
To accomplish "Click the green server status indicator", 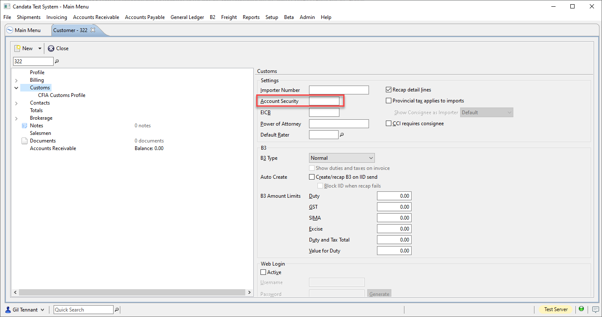I will [x=581, y=309].
